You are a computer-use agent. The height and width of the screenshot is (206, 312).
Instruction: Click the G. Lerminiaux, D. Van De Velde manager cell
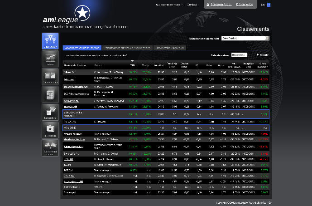[108, 79]
